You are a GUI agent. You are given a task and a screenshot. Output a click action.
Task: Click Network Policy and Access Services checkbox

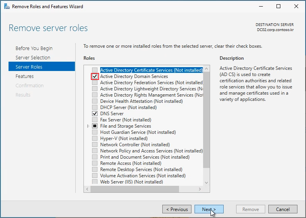[x=95, y=151]
